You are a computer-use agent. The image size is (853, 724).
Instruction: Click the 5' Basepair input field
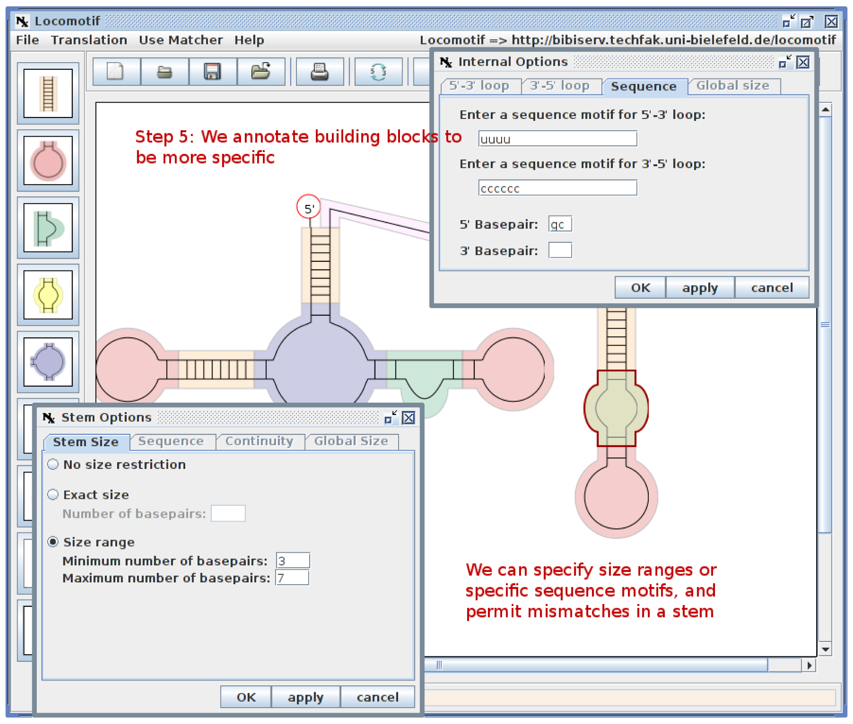pos(560,224)
